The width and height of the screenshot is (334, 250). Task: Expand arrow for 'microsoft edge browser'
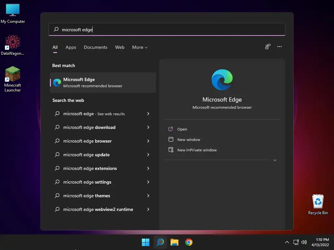(148, 141)
